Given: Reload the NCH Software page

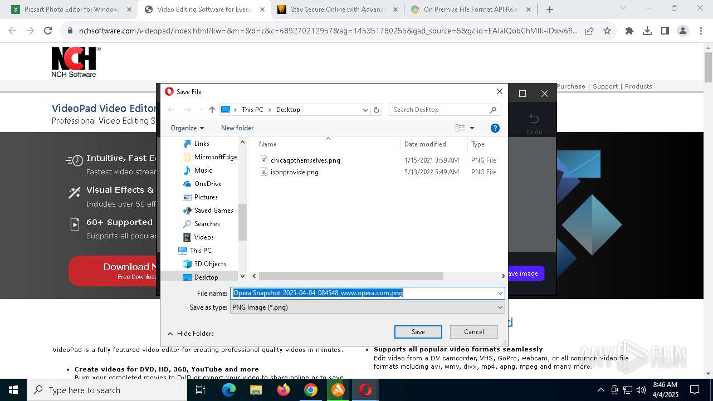Looking at the screenshot, I should (48, 31).
